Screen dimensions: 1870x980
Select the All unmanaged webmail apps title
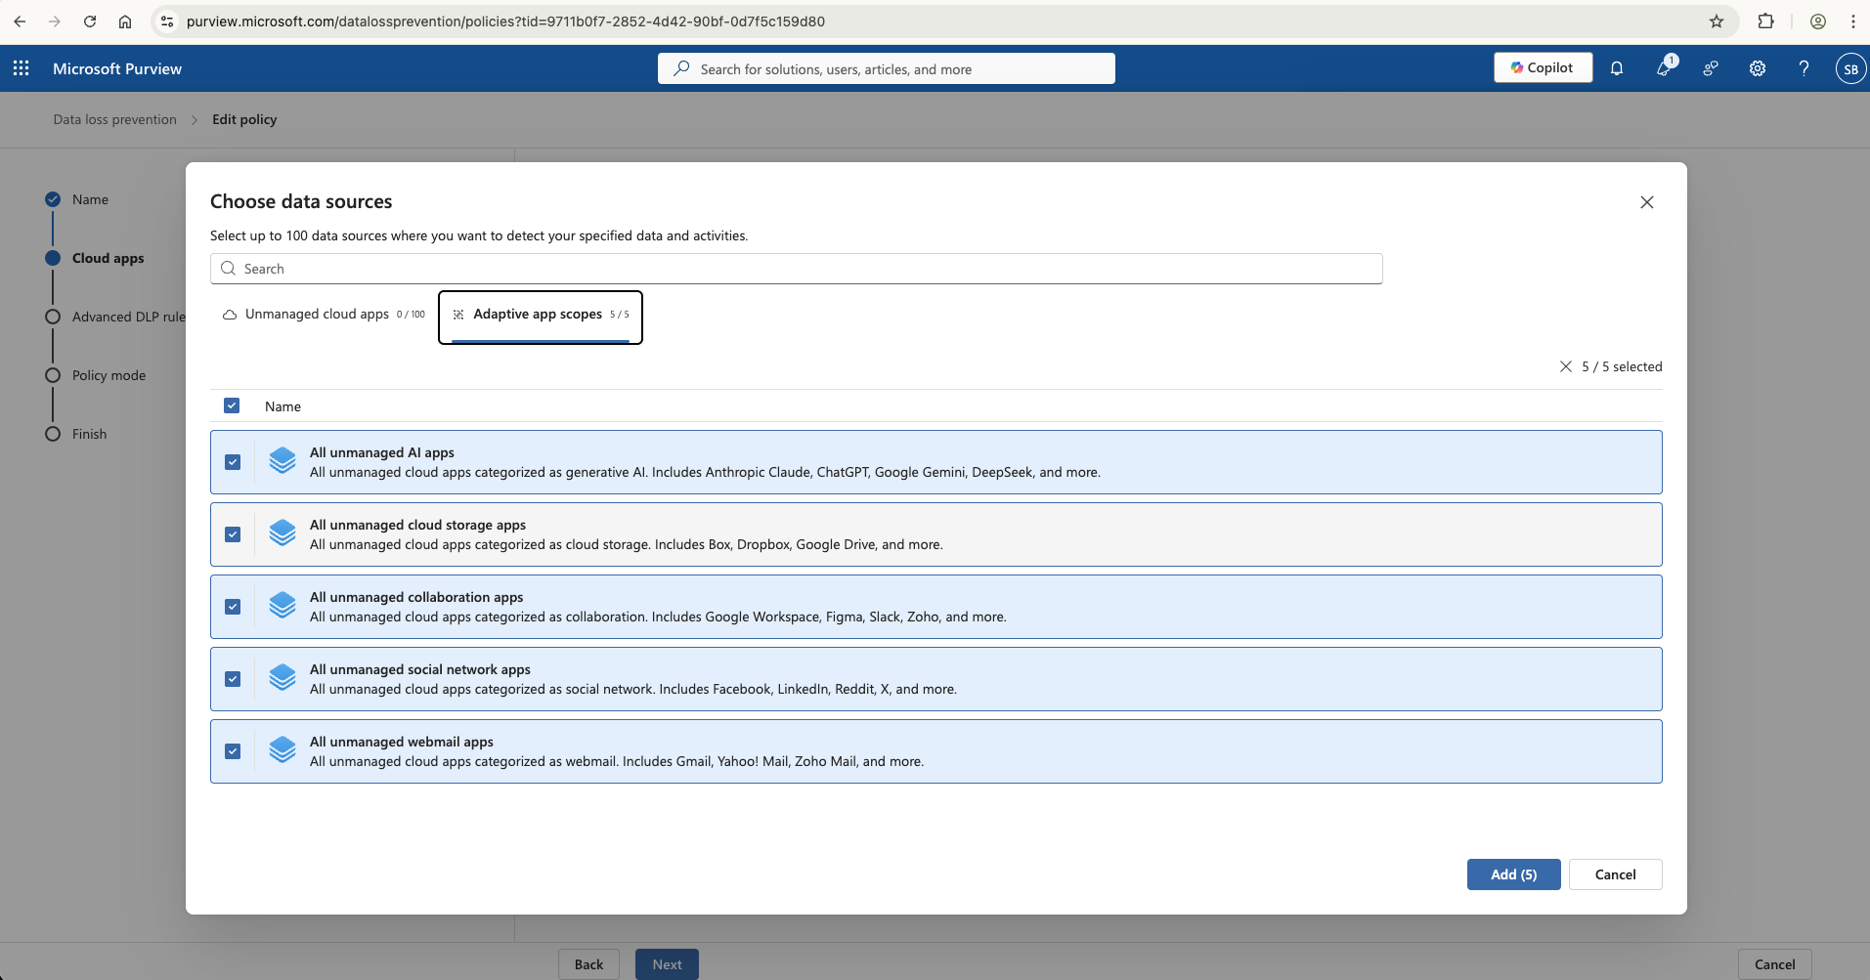(402, 742)
